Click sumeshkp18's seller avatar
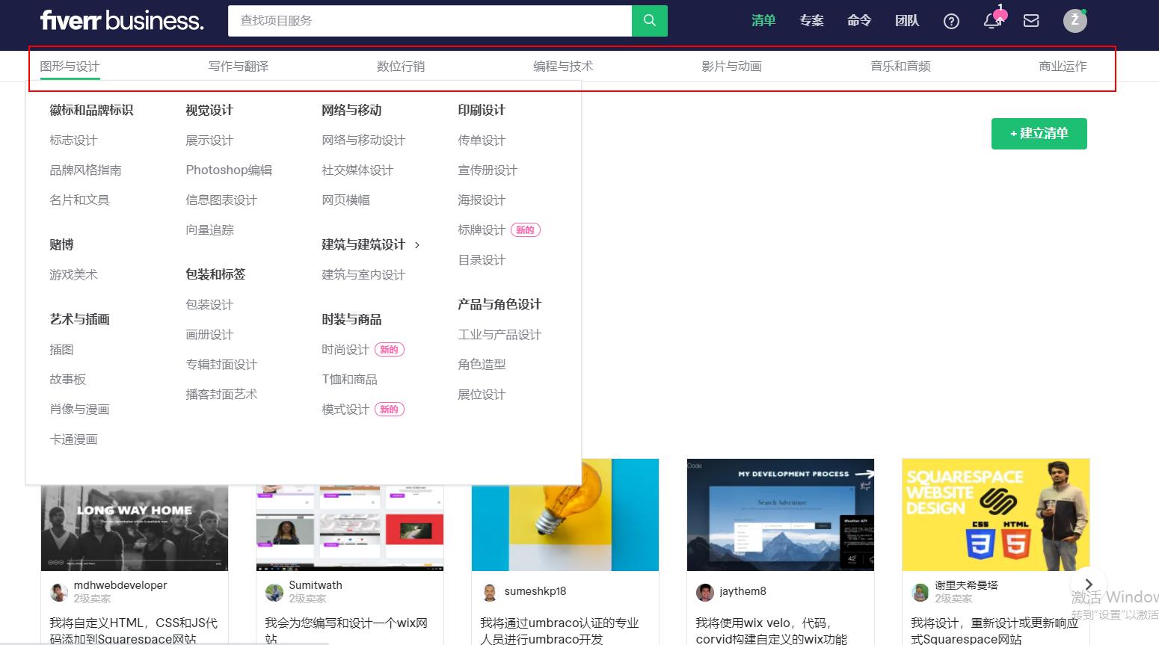The width and height of the screenshot is (1159, 645). pyautogui.click(x=490, y=592)
